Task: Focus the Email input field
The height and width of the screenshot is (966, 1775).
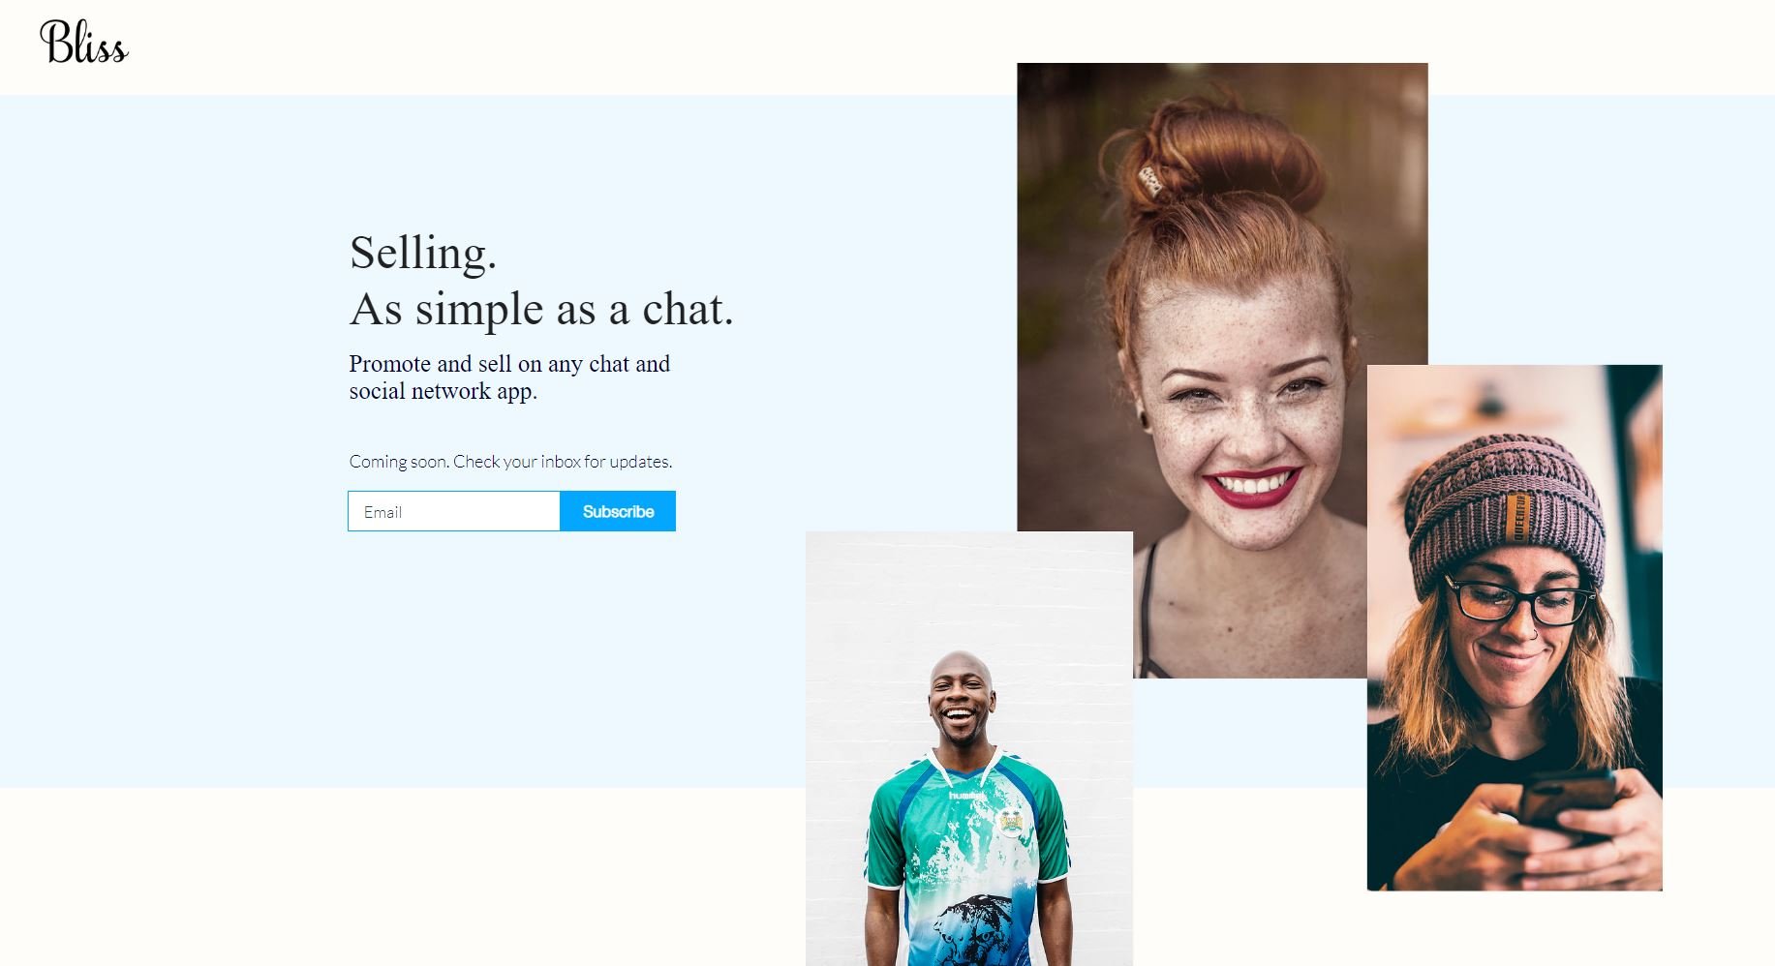Action: (x=454, y=511)
